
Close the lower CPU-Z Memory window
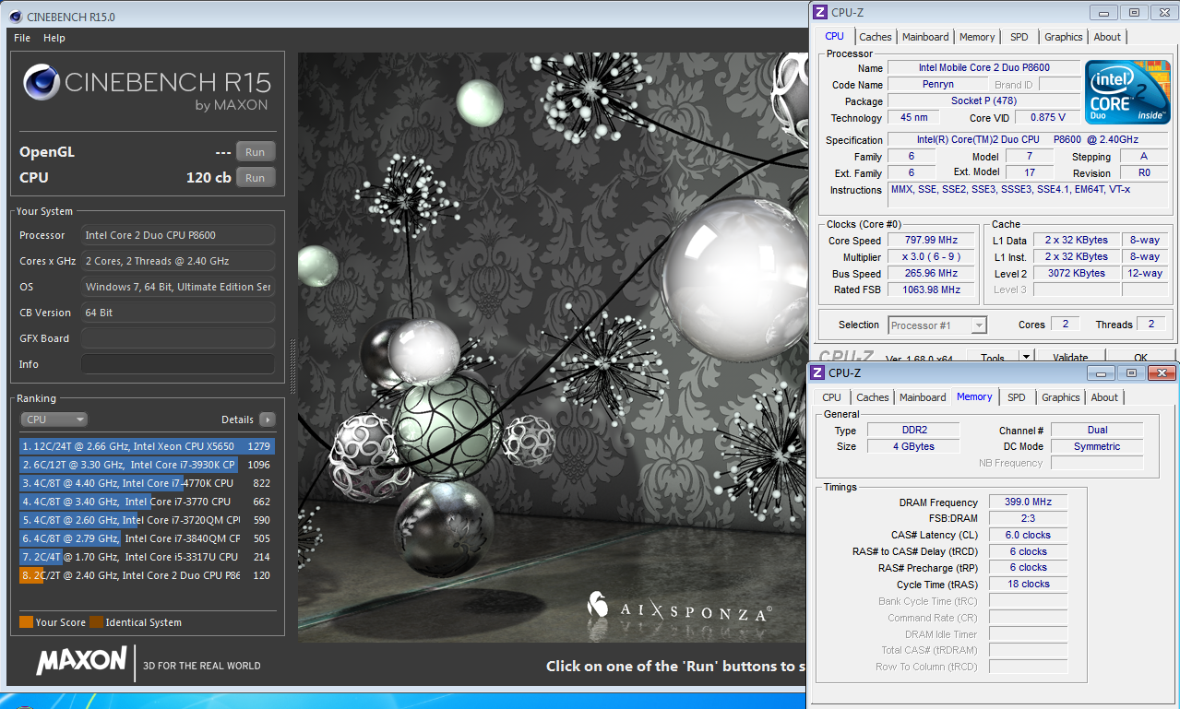click(1160, 372)
